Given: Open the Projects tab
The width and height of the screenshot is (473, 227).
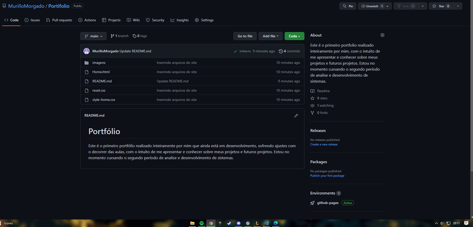Looking at the screenshot, I should point(111,20).
